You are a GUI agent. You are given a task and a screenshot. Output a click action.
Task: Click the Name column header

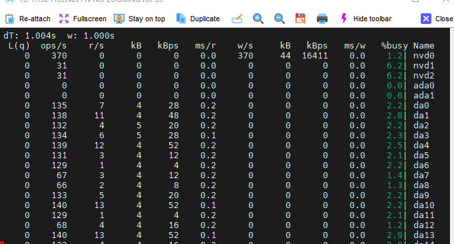pyautogui.click(x=423, y=46)
